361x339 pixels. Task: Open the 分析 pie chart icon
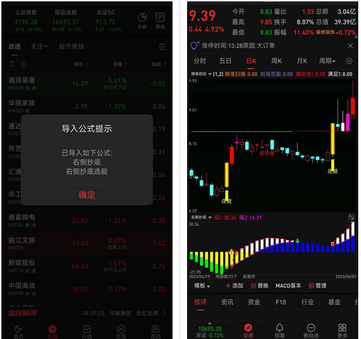(x=142, y=21)
